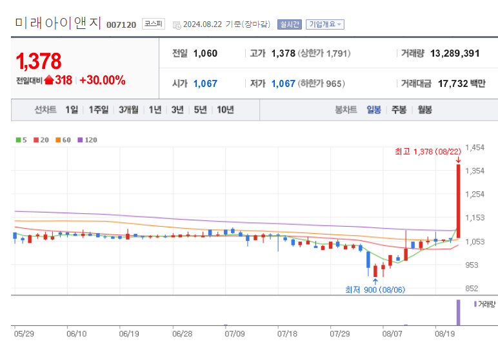Screen dimensions: 498x353
Task: Click the red up-arrow icon beside 318
Action: point(49,80)
